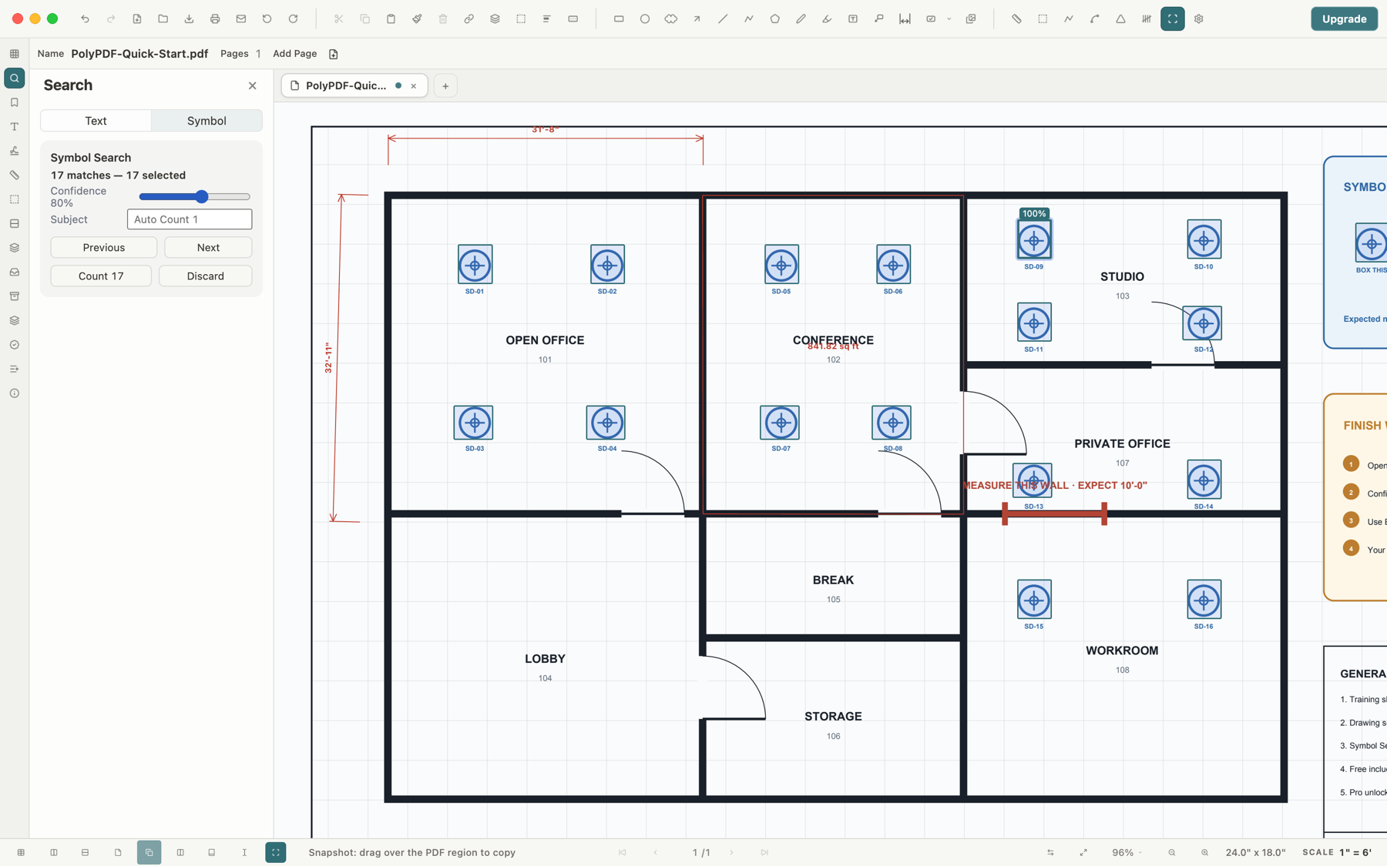Open the layers stack icon in top toolbar
Screen dimensions: 1387x866
coord(495,19)
